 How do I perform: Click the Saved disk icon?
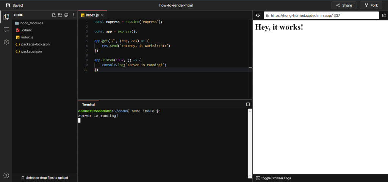tap(8, 5)
